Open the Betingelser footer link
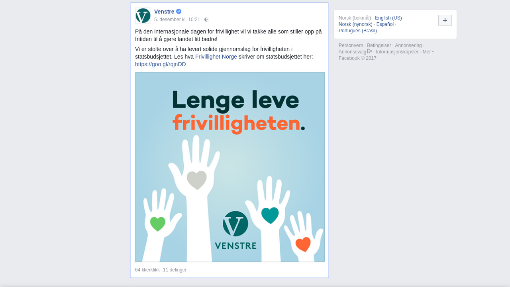The width and height of the screenshot is (510, 287). [x=379, y=45]
